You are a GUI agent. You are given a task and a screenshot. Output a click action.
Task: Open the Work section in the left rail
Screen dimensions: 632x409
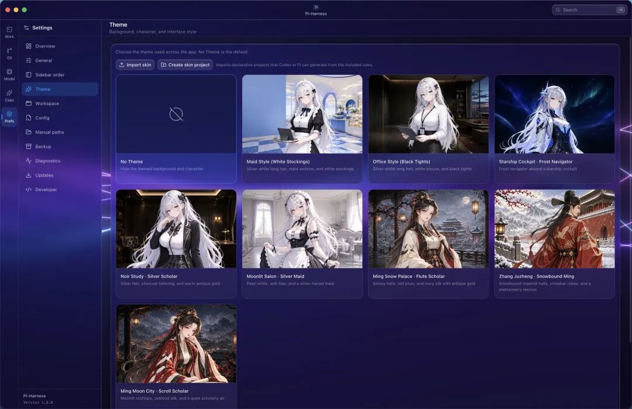pos(9,32)
